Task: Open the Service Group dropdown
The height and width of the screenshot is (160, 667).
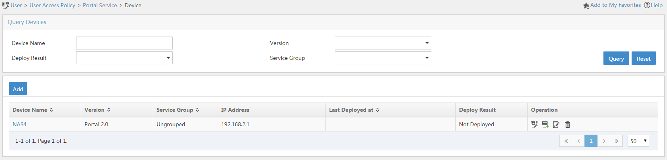Action: coord(383,58)
